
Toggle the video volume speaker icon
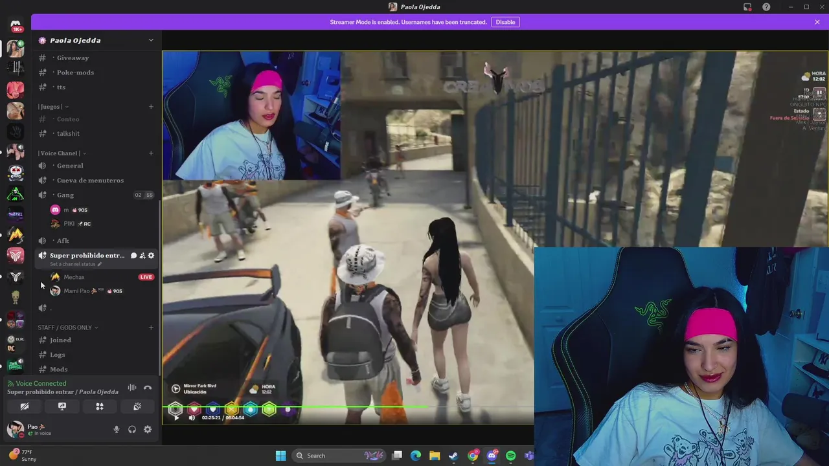coord(192,417)
